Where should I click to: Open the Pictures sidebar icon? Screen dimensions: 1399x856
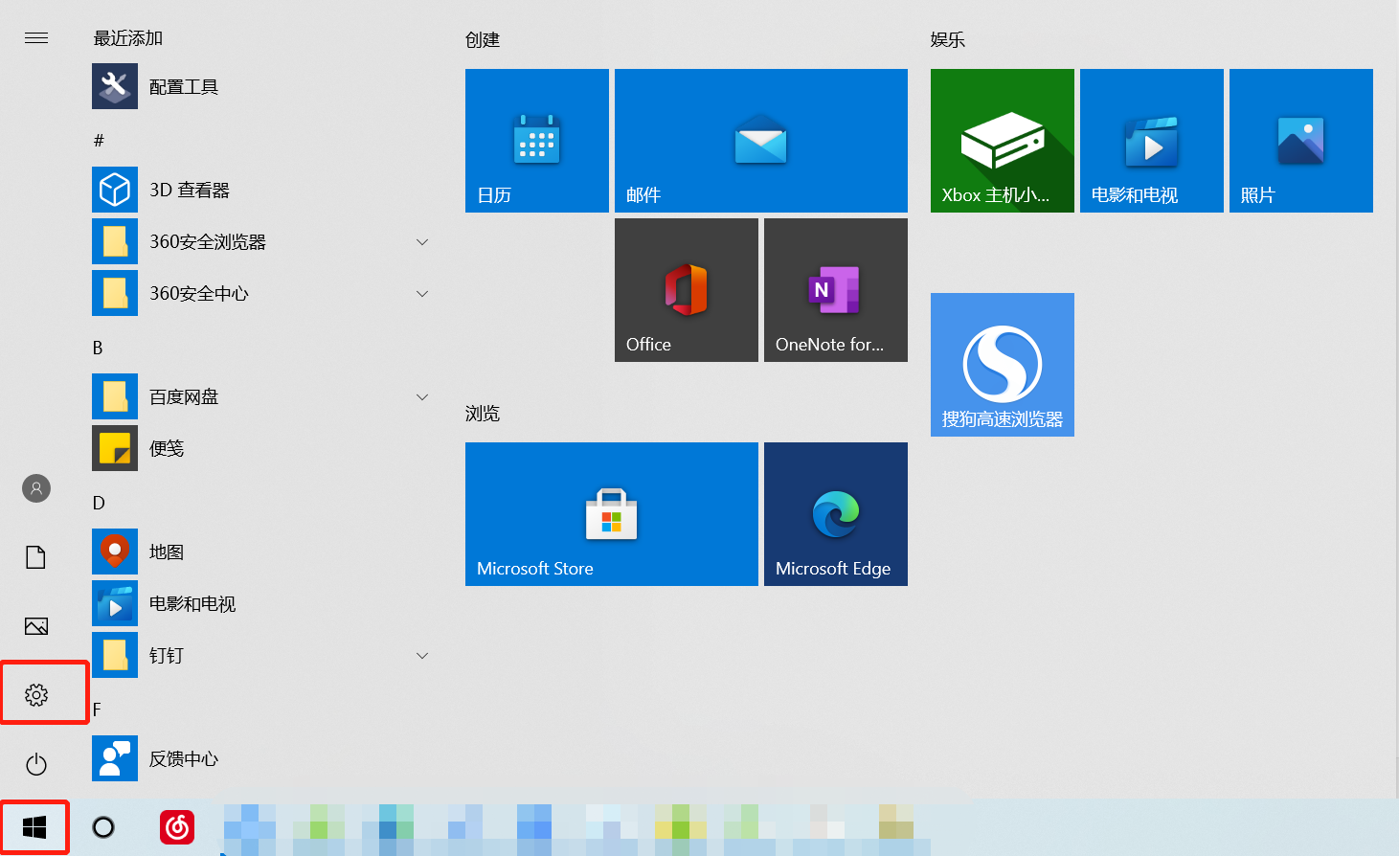[x=36, y=626]
